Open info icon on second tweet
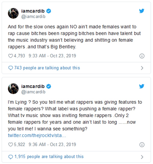 click(x=142, y=145)
